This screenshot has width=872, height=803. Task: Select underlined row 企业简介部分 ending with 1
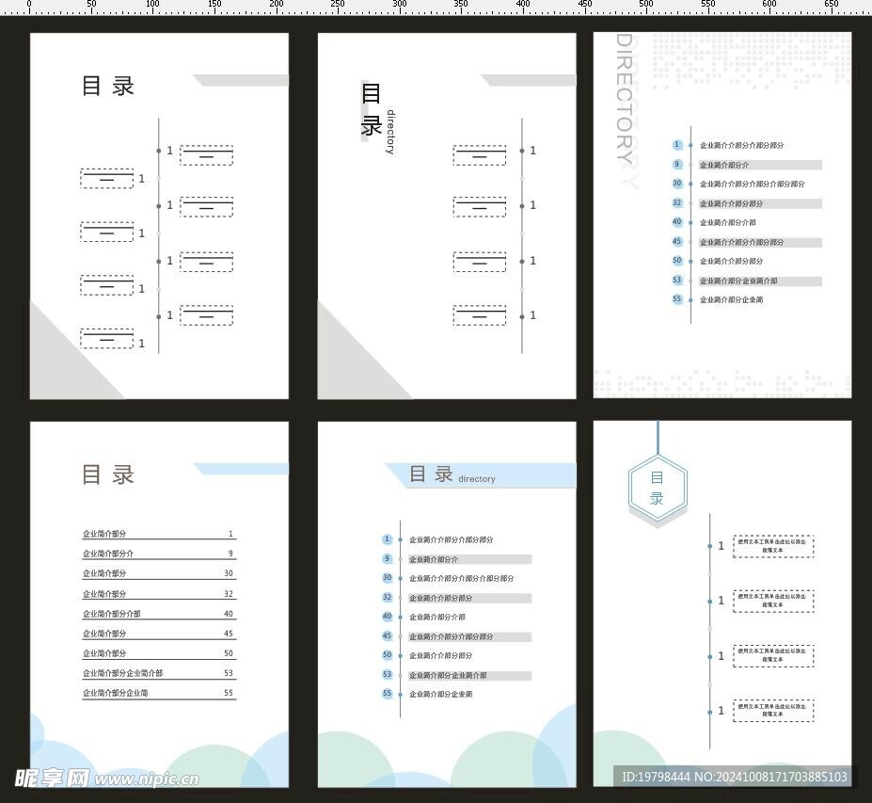(x=159, y=534)
